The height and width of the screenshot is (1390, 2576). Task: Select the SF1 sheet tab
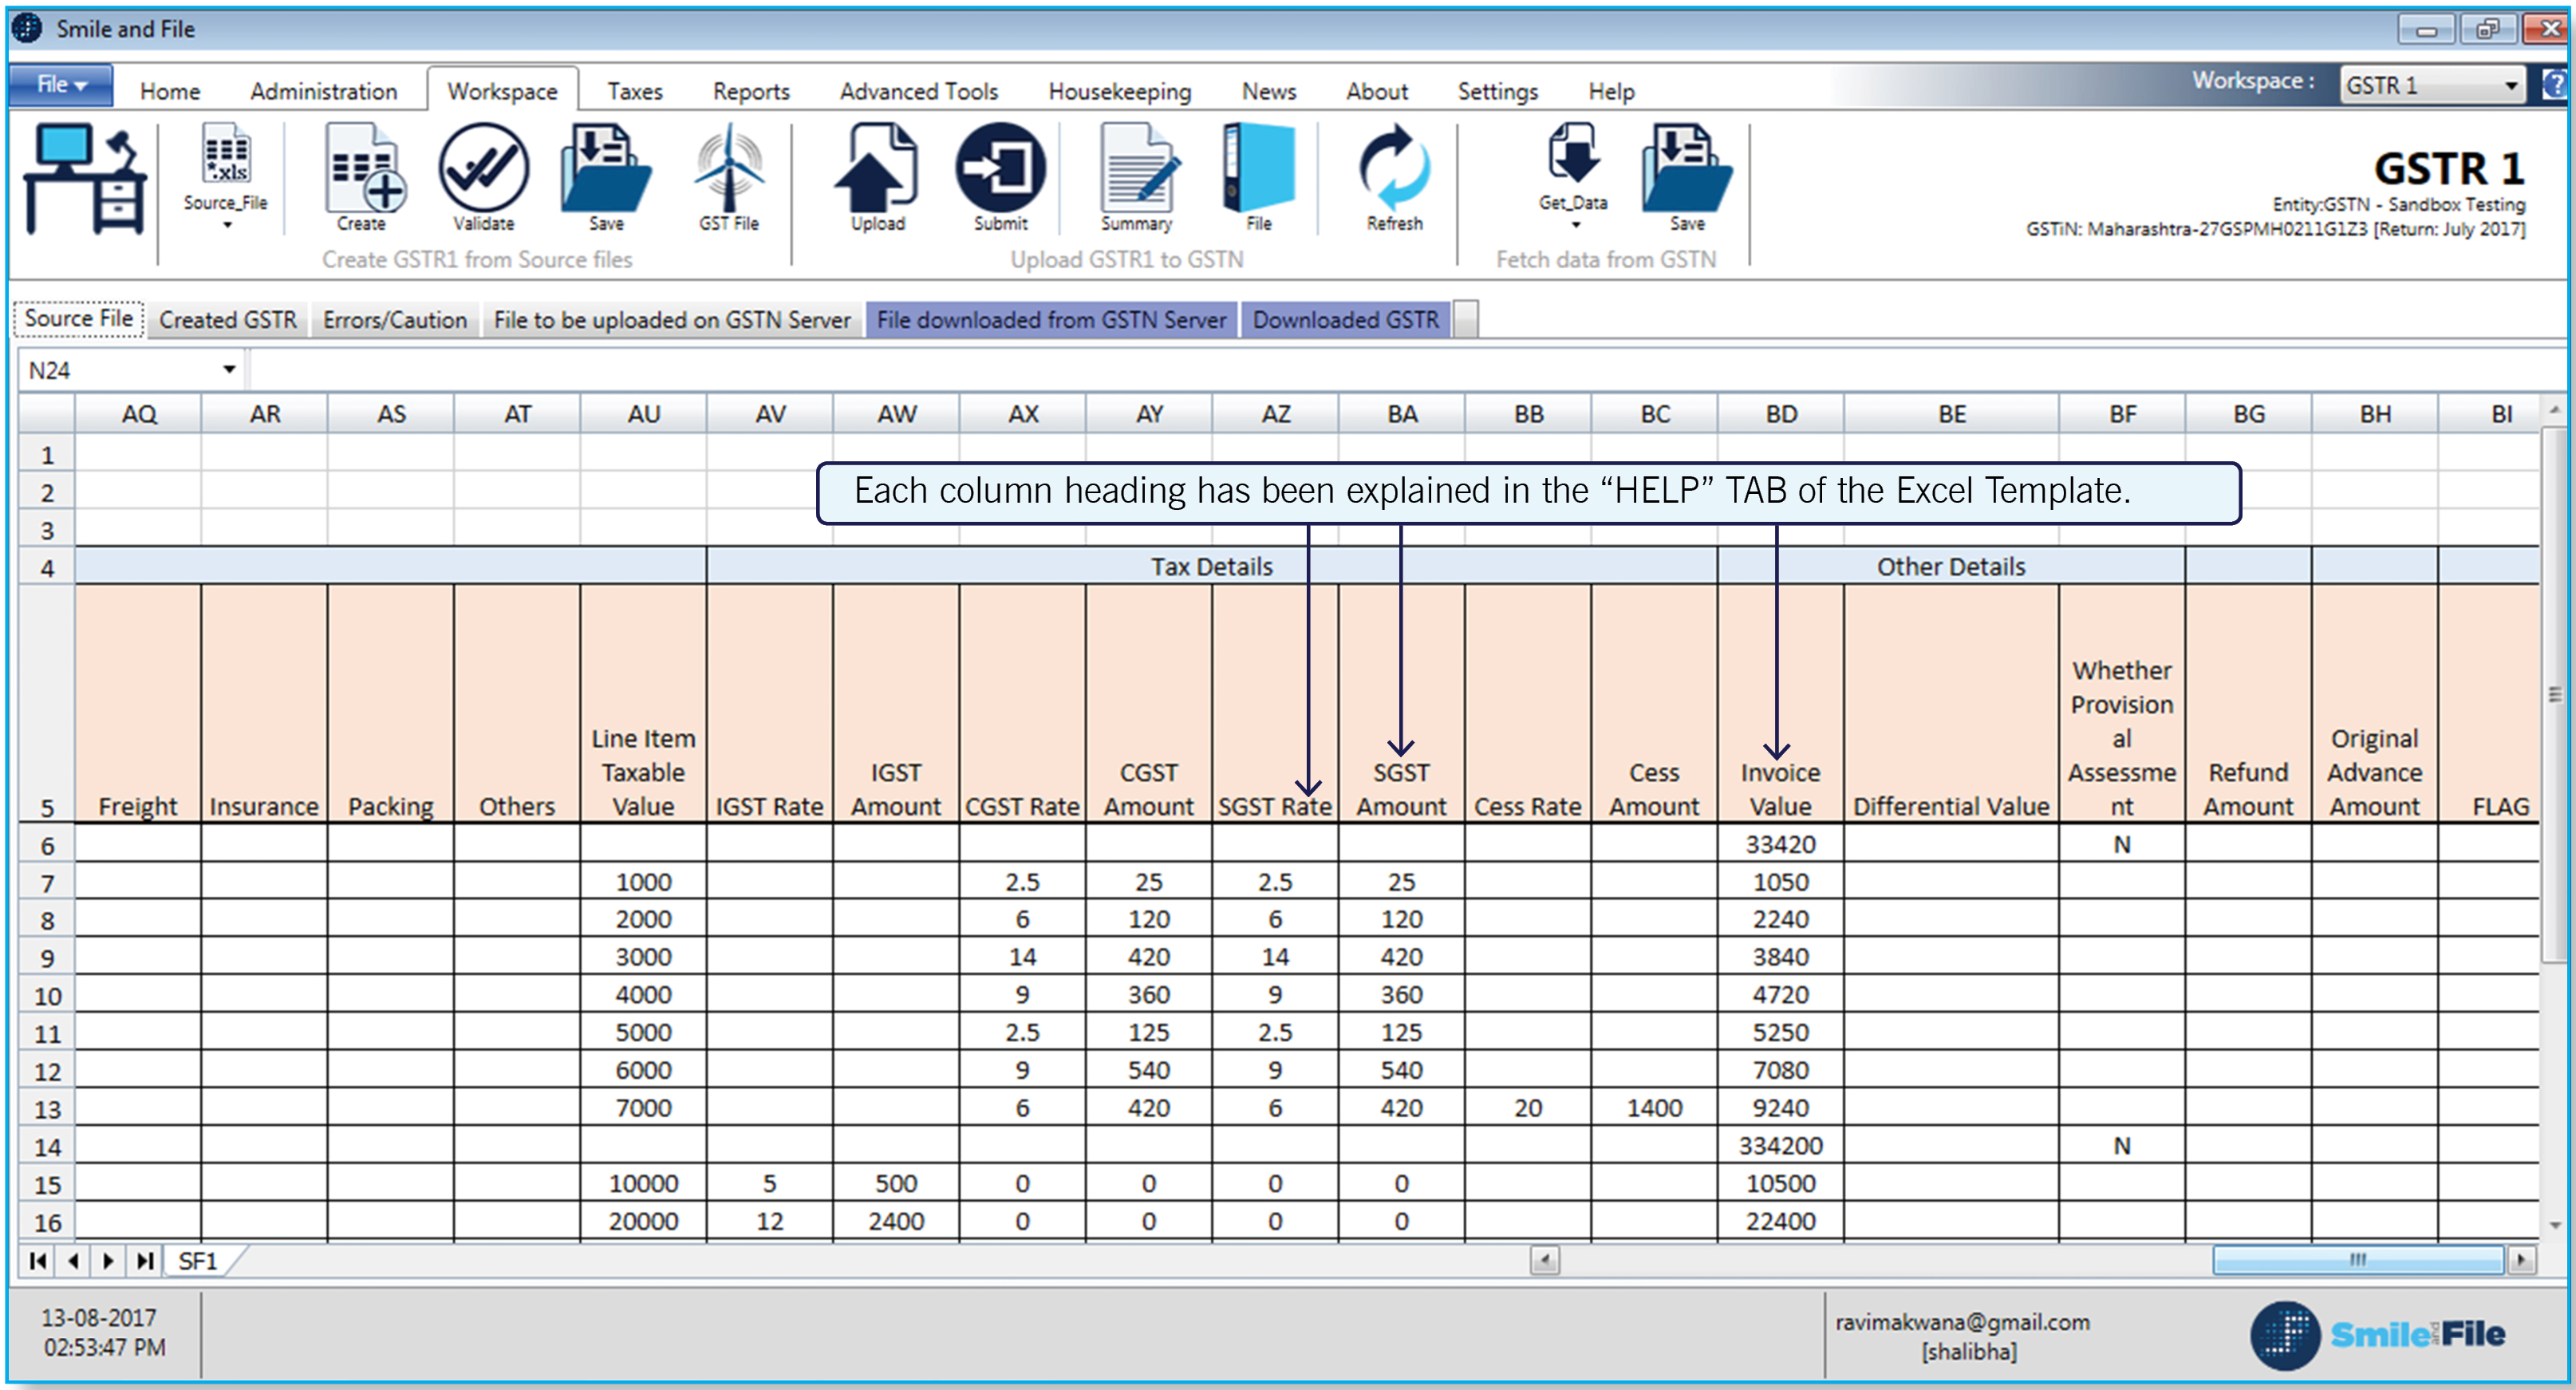point(197,1261)
